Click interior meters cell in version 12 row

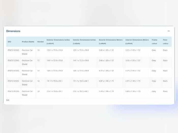pos(133,60)
